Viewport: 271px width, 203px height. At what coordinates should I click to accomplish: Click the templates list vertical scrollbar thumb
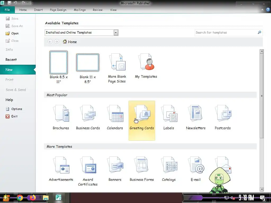click(x=262, y=96)
